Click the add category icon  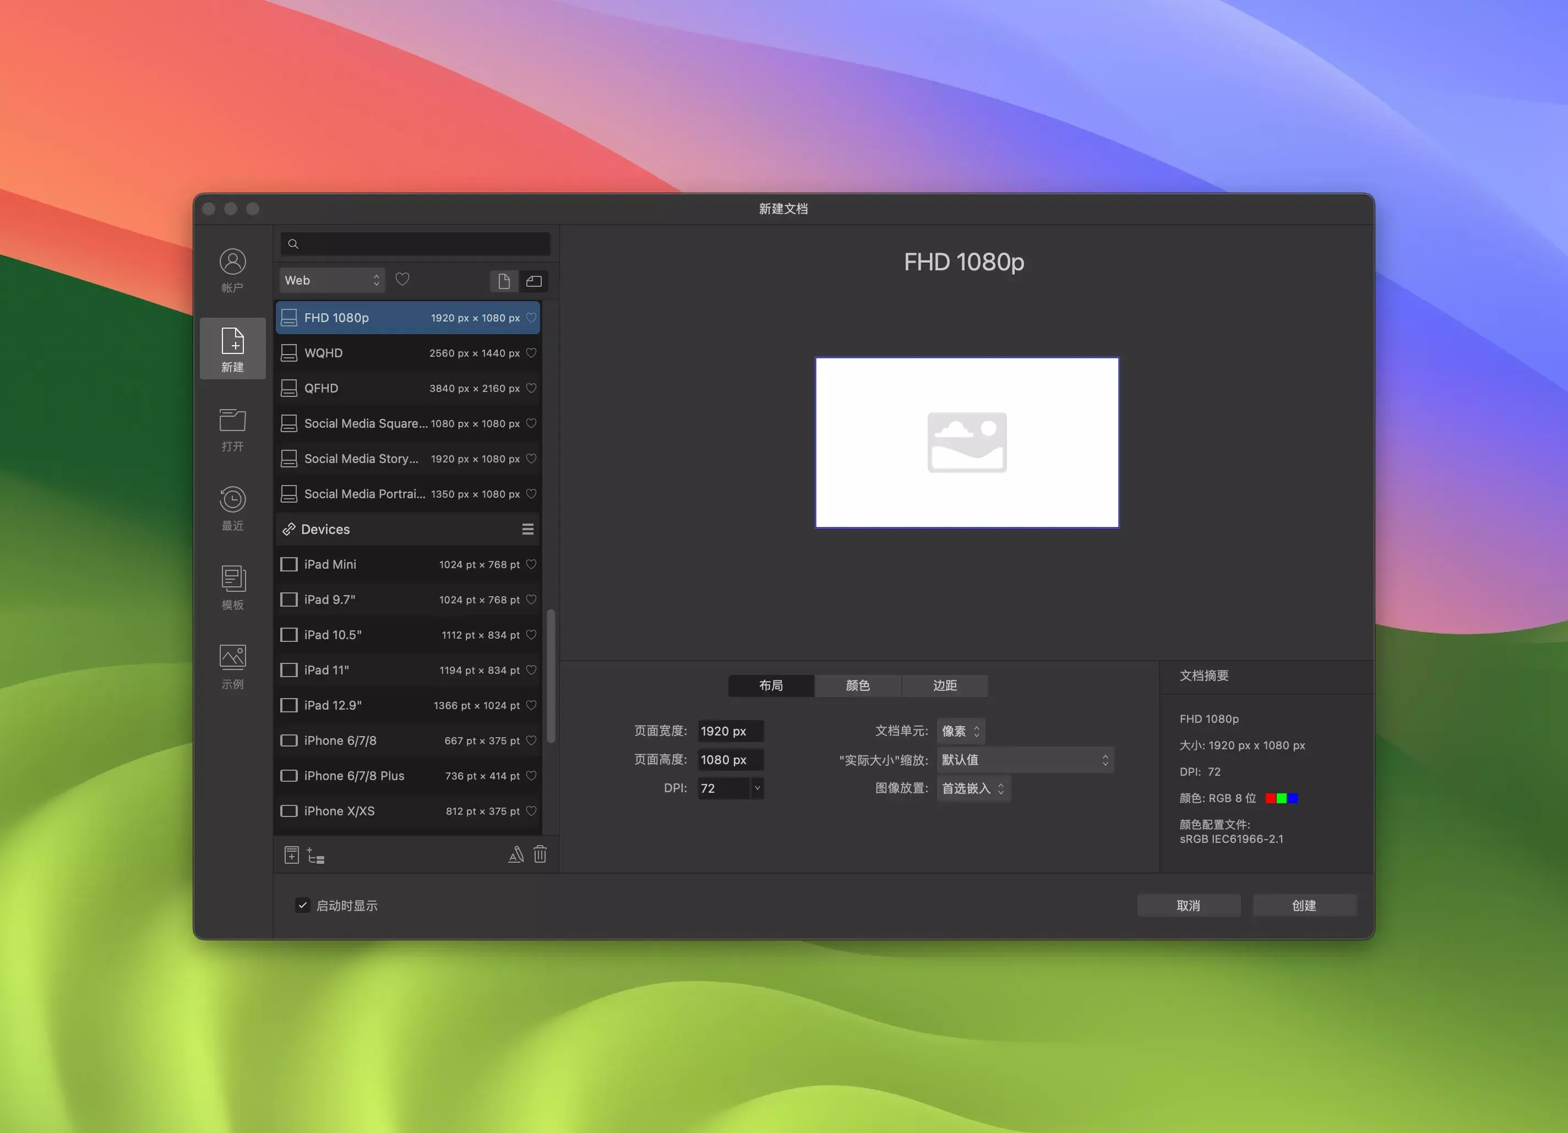tap(316, 856)
